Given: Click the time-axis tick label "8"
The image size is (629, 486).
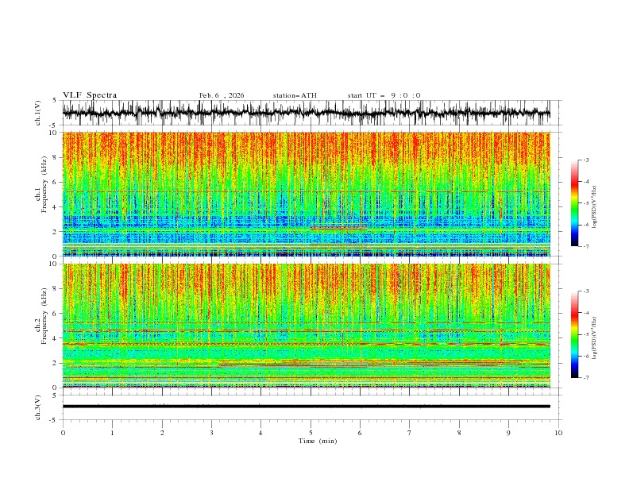Looking at the screenshot, I should click(459, 433).
